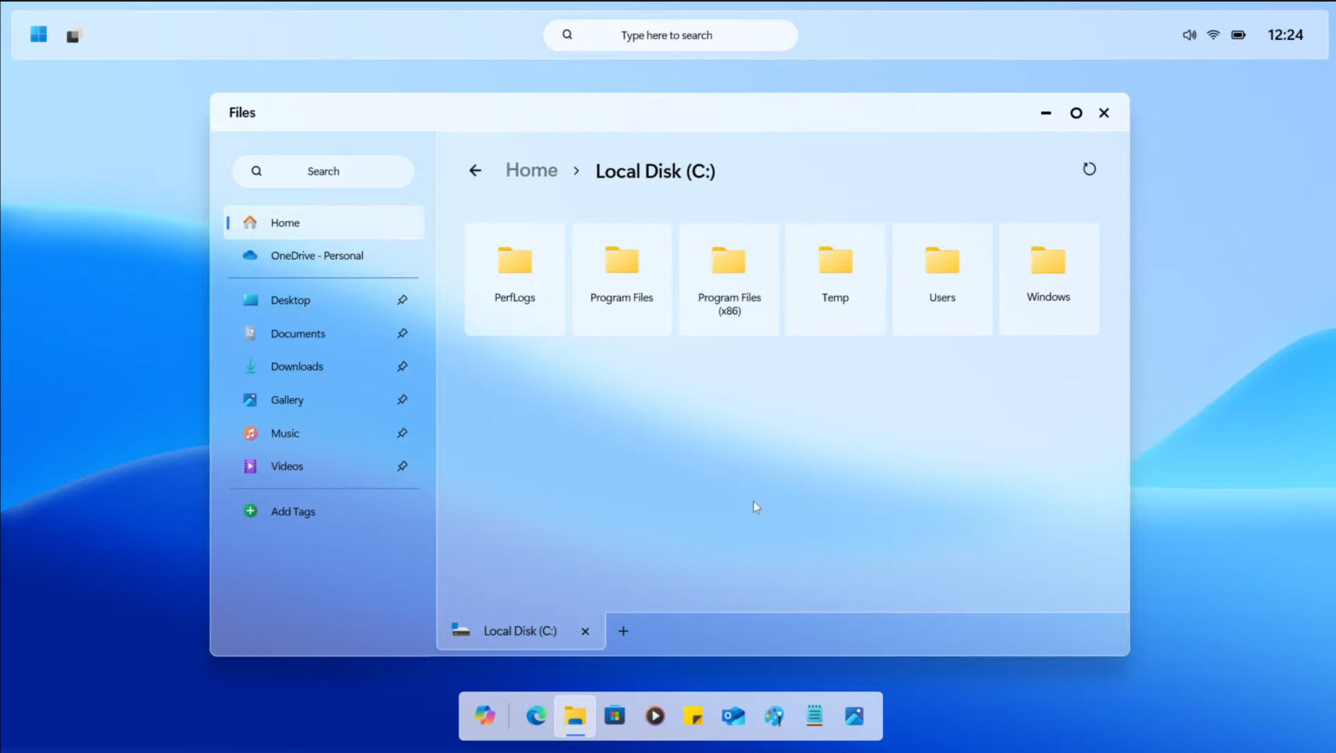Refresh the Local Disk view
The width and height of the screenshot is (1336, 753).
pyautogui.click(x=1090, y=169)
